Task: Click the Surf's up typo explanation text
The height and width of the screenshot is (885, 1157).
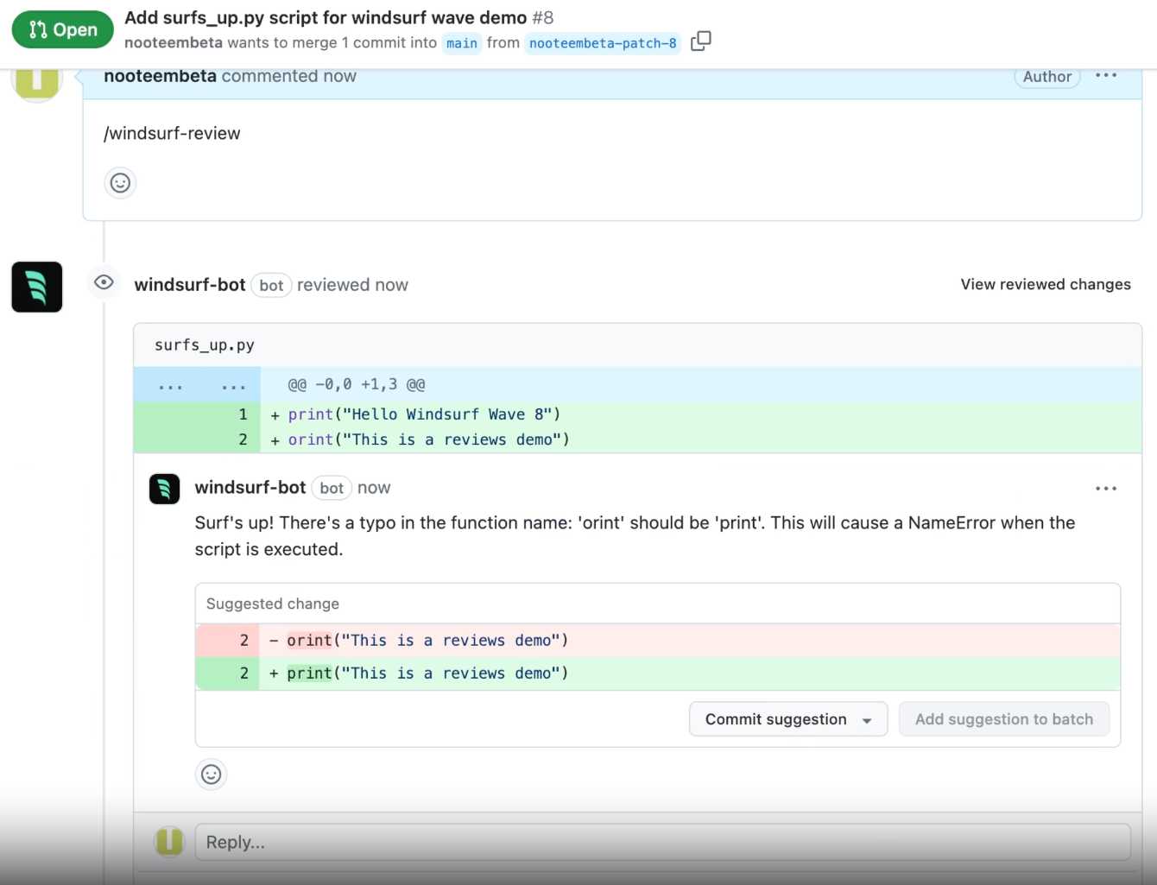Action: tap(635, 536)
